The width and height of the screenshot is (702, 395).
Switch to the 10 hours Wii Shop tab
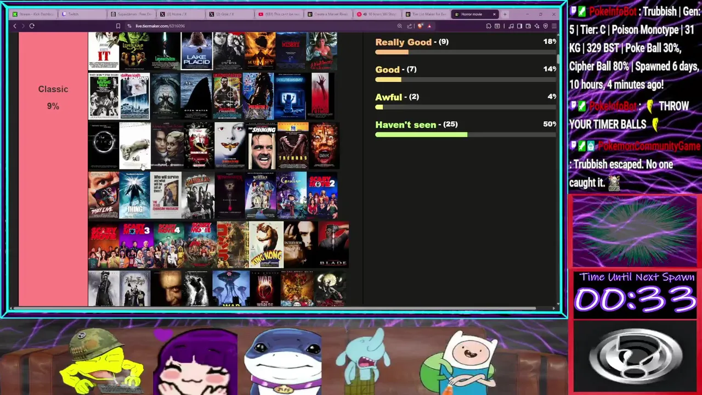coord(377,14)
